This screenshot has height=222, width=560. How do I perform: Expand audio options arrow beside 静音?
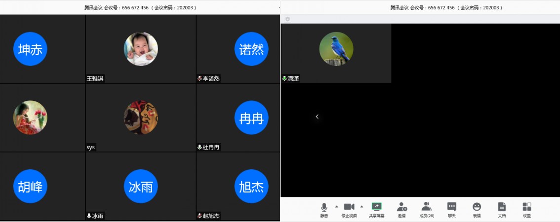pyautogui.click(x=337, y=206)
